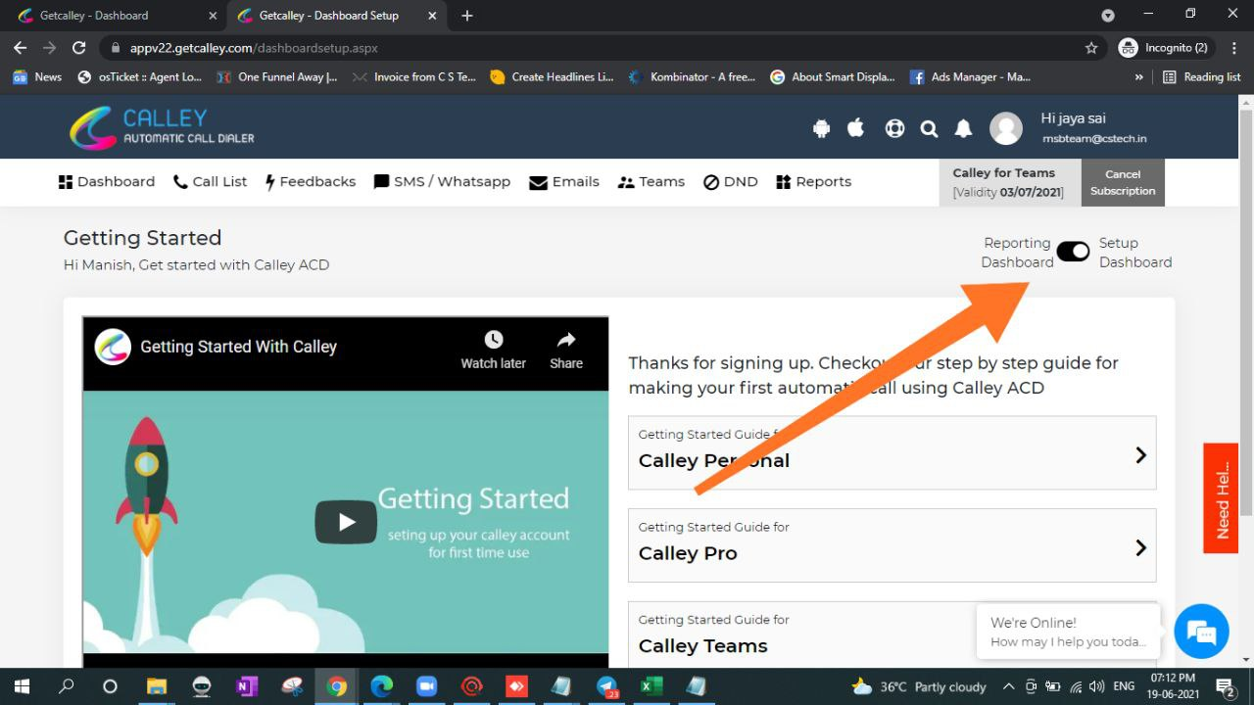Viewport: 1254px width, 705px height.
Task: Open the Reports menu item
Action: pyautogui.click(x=813, y=181)
